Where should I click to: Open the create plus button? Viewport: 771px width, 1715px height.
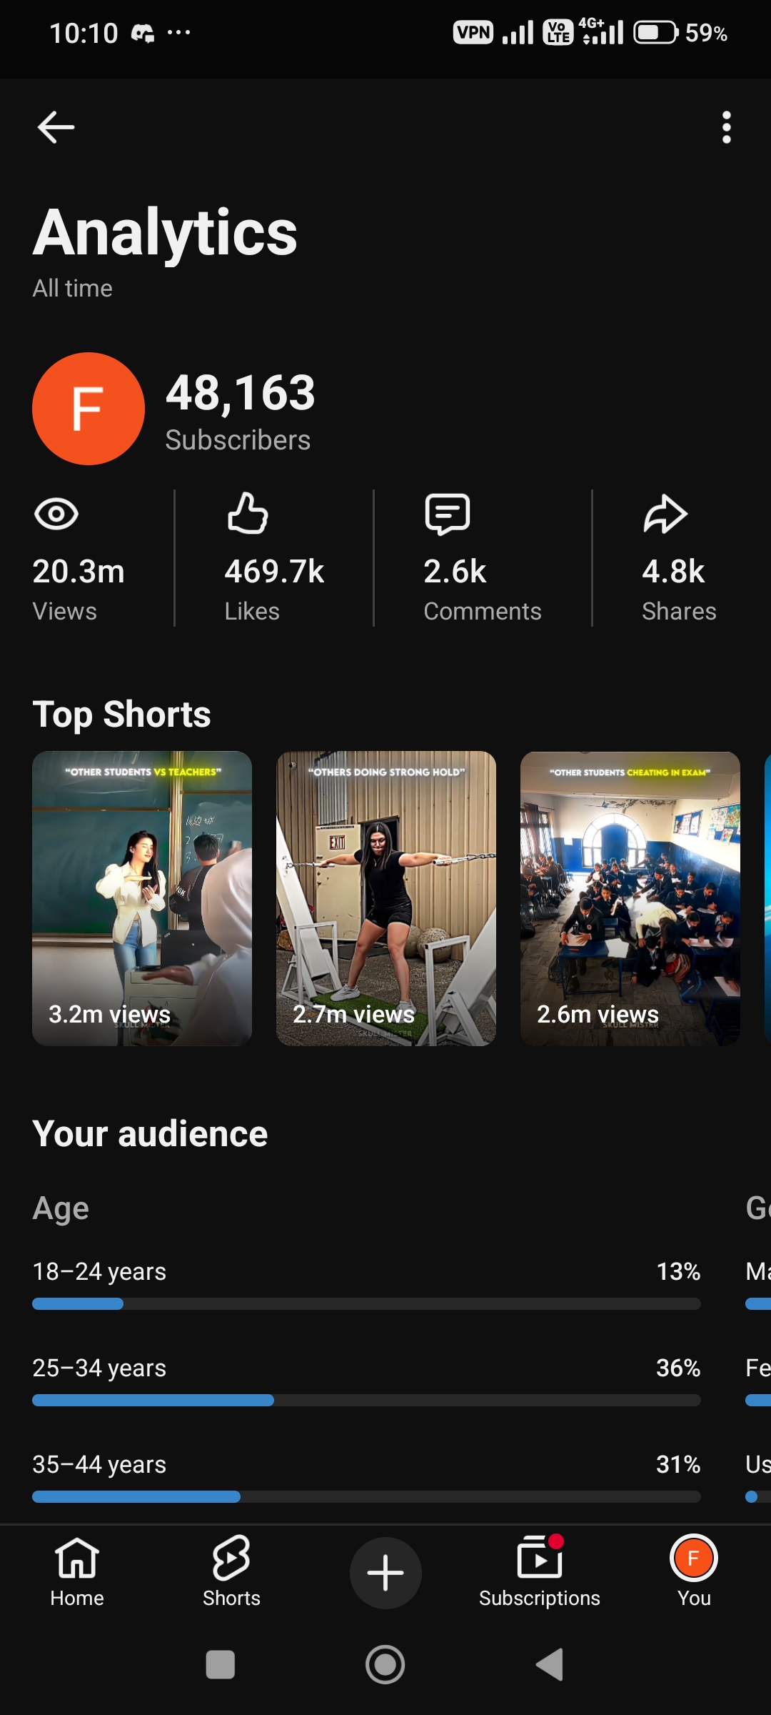(385, 1573)
